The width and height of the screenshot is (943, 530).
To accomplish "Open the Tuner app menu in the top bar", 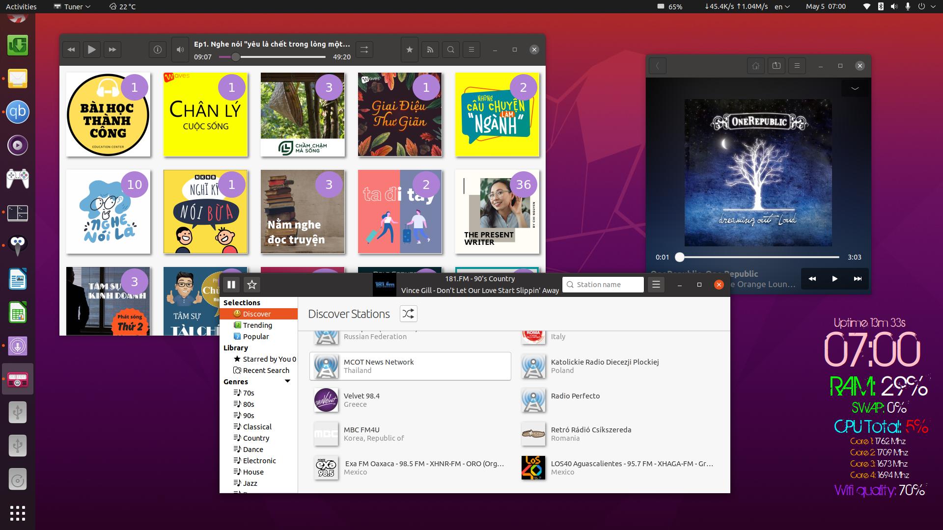I will [x=72, y=7].
